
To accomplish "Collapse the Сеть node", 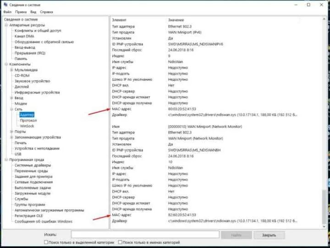I will click(x=12, y=109).
